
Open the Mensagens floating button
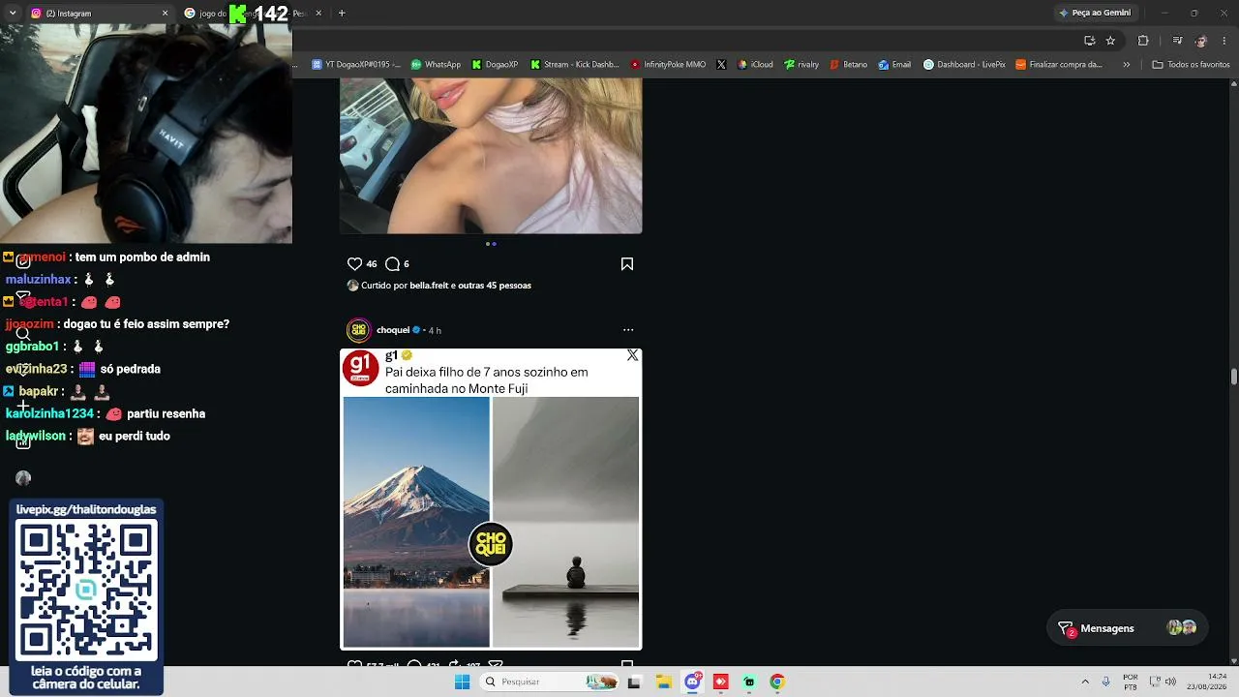(1128, 628)
